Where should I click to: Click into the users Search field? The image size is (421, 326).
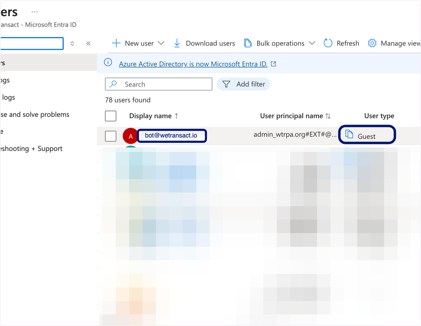tap(159, 84)
